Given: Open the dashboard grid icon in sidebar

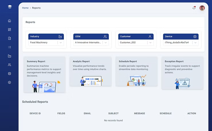Looking at the screenshot, I should 9,30.
